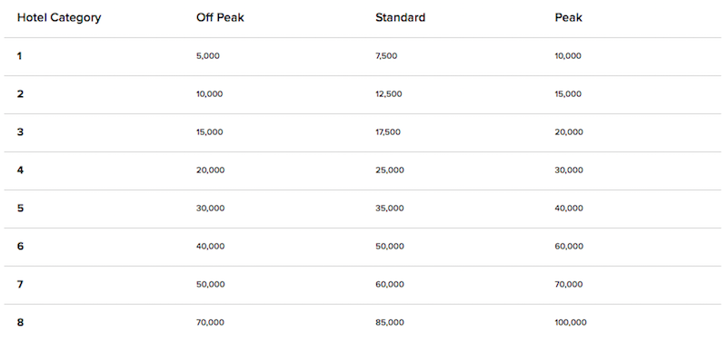
Task: Click the Hotel Category column header
Action: [59, 18]
